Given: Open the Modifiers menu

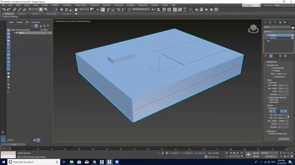Looking at the screenshot, I should pos(55,5).
